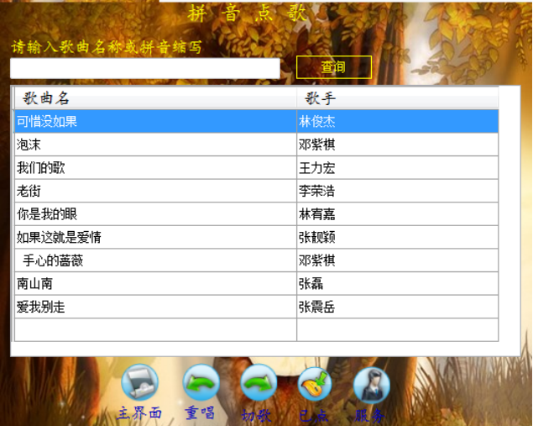Click the 服务 text label
The image size is (533, 426).
pos(369,415)
